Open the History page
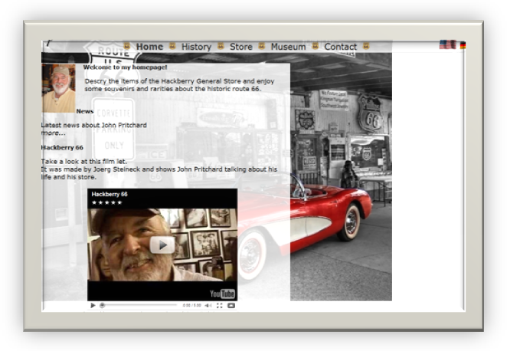This screenshot has height=351, width=507. [196, 47]
